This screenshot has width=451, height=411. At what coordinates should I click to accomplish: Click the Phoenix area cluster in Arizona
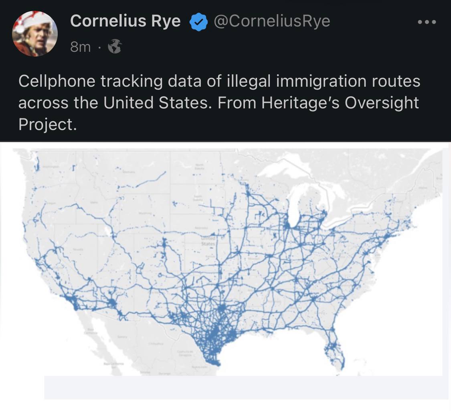point(111,302)
